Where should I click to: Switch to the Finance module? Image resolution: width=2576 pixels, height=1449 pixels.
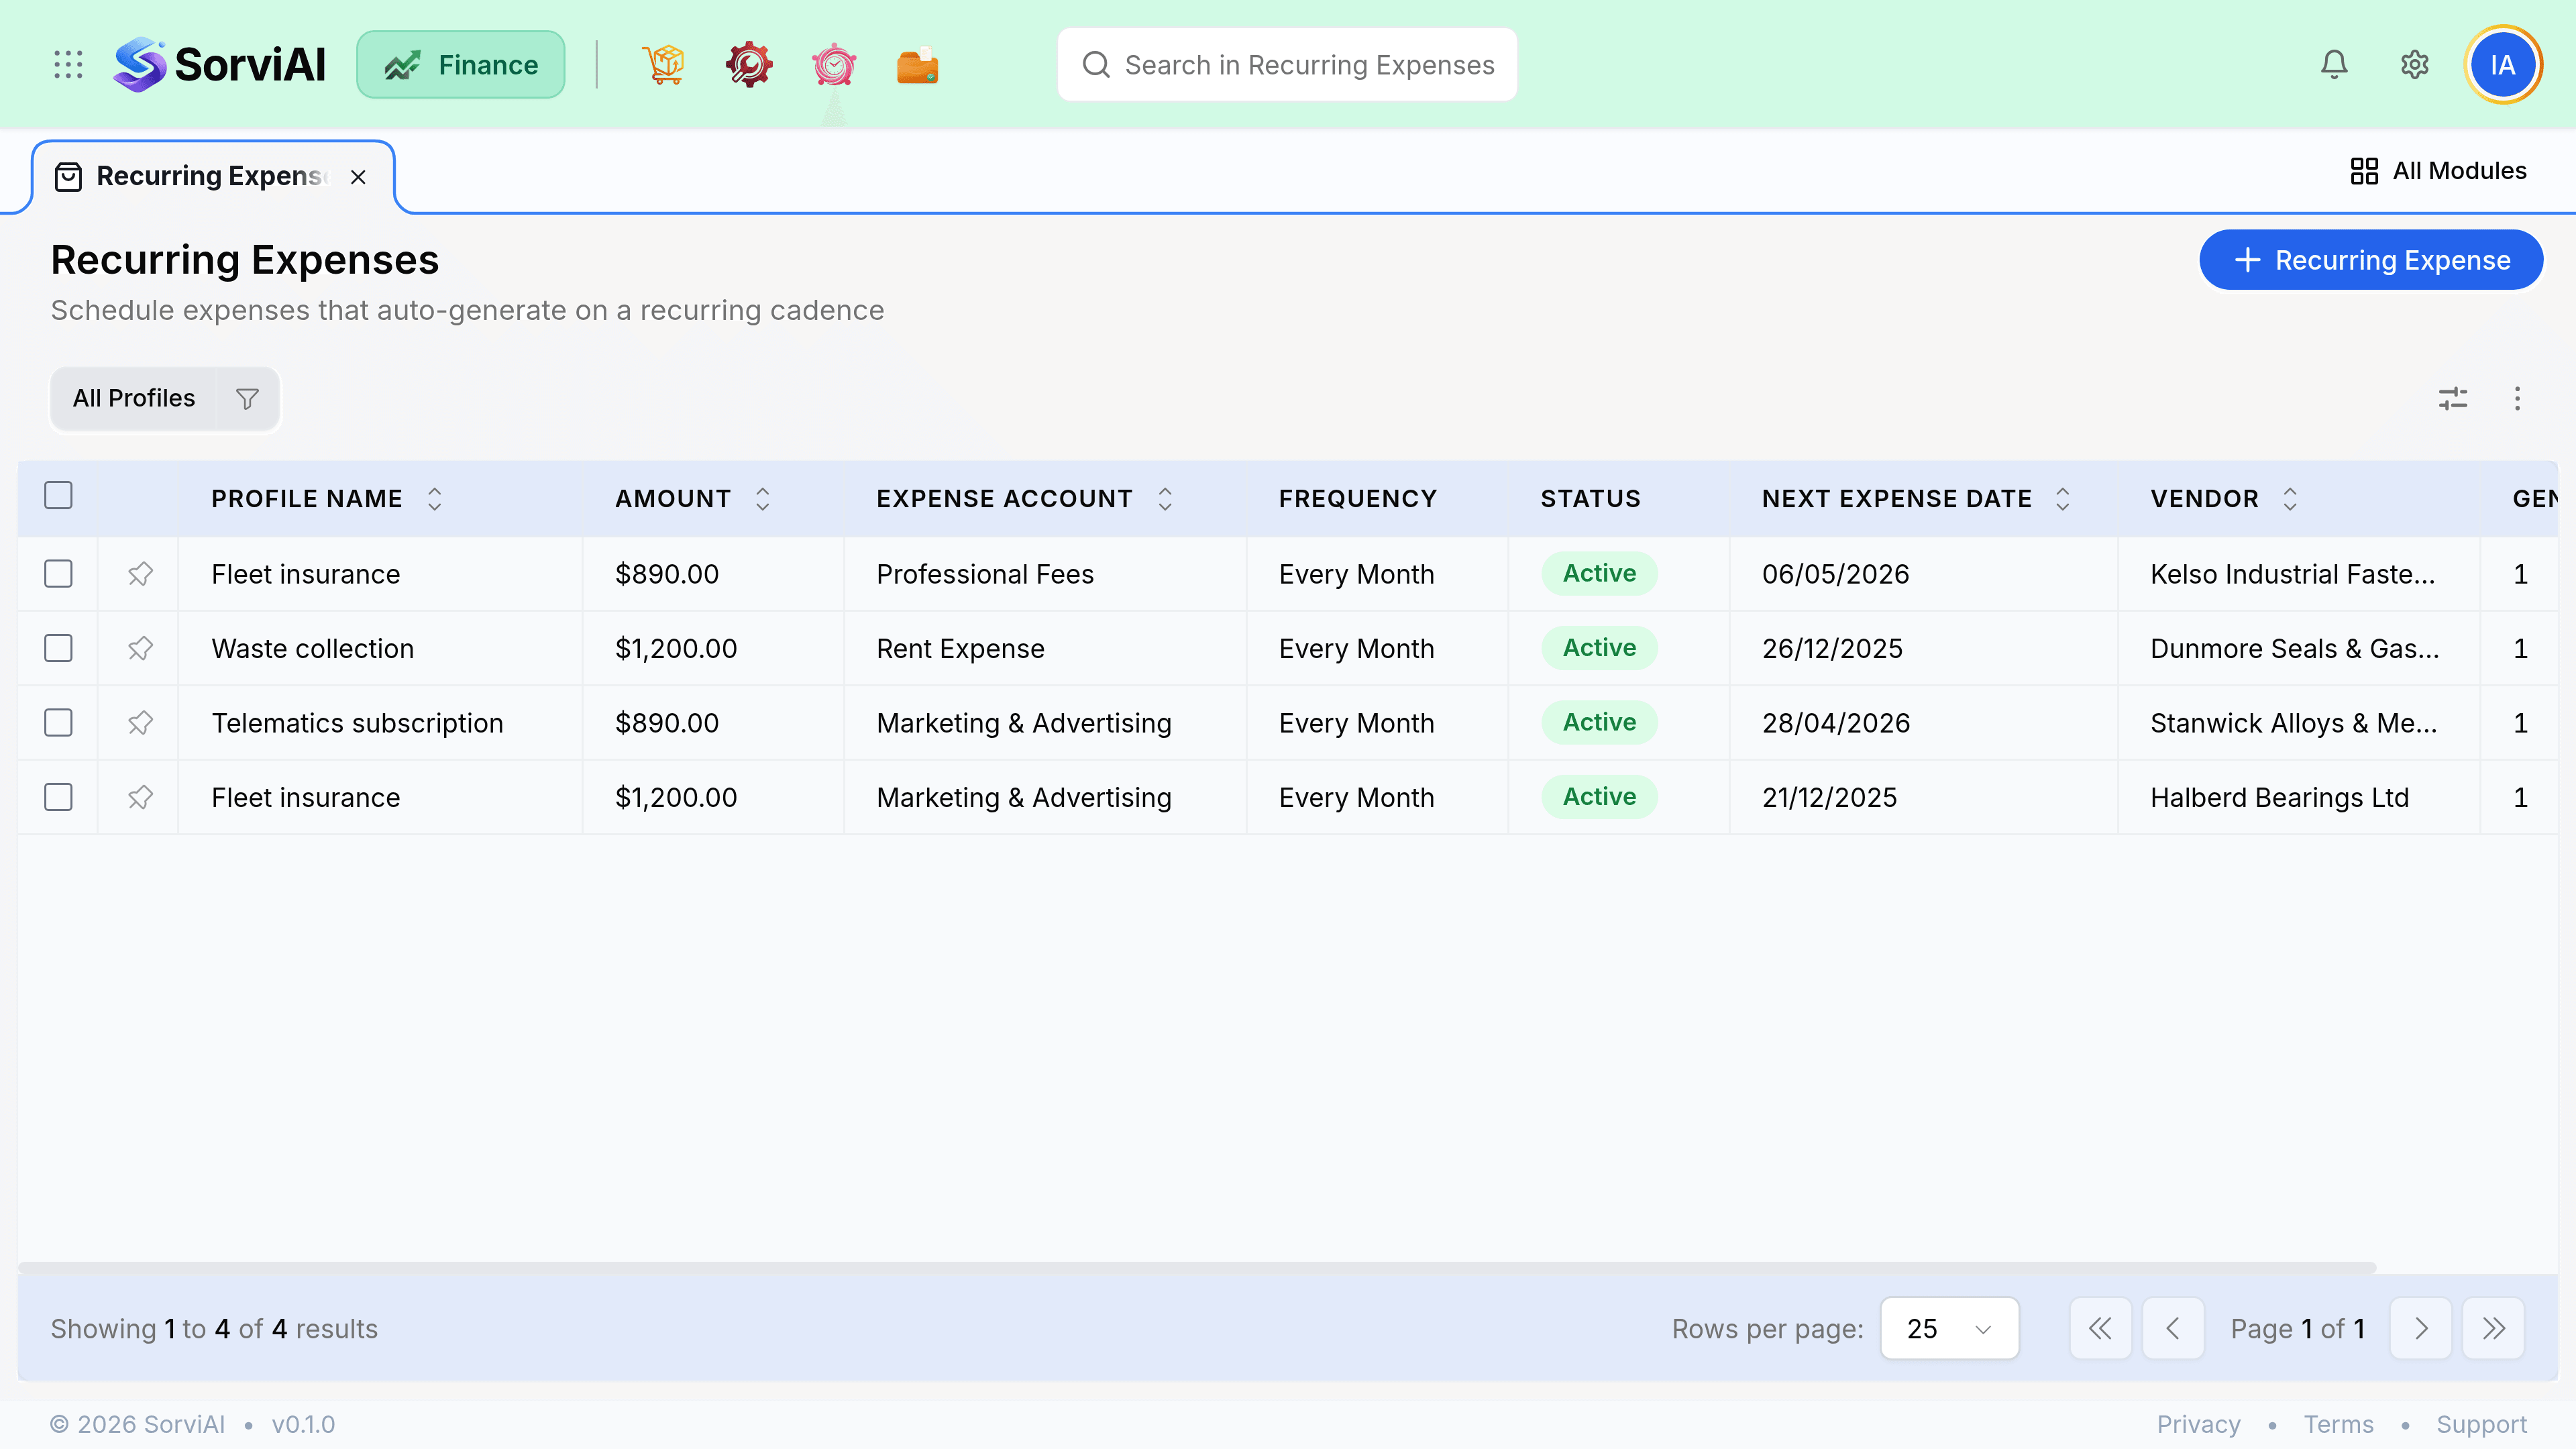coord(461,65)
